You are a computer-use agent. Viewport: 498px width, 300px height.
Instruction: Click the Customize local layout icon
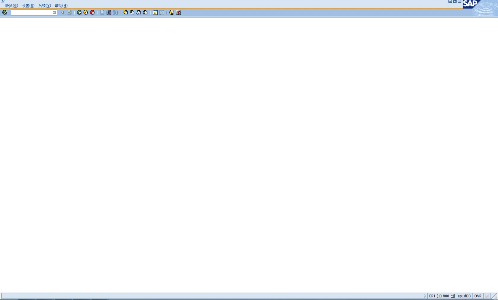pyautogui.click(x=178, y=12)
